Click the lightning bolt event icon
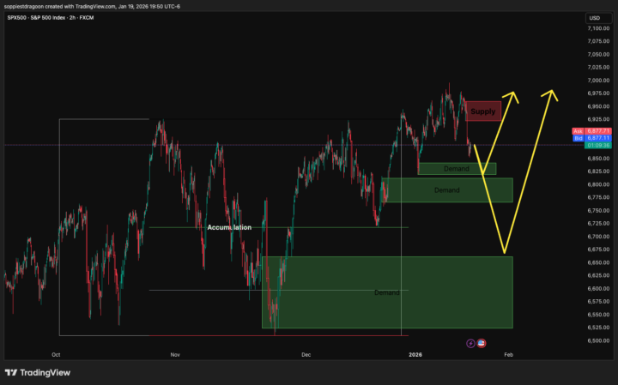 click(470, 343)
